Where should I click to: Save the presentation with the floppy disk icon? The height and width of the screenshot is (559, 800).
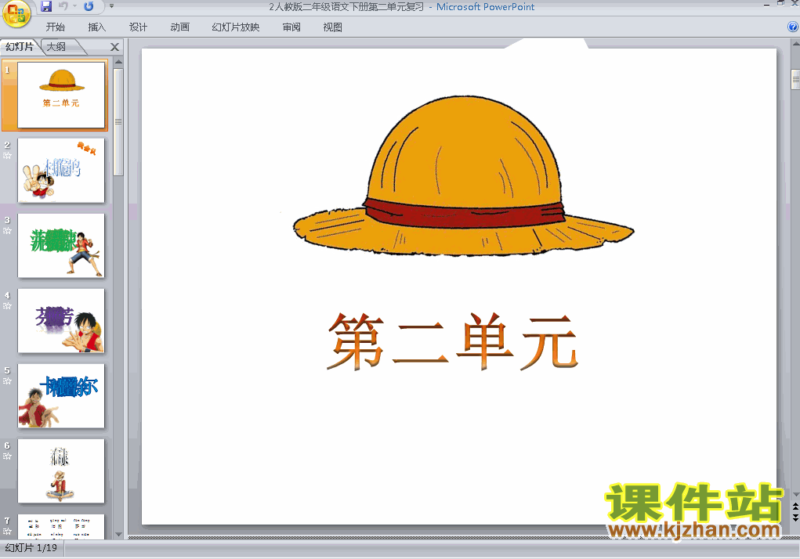click(x=46, y=6)
